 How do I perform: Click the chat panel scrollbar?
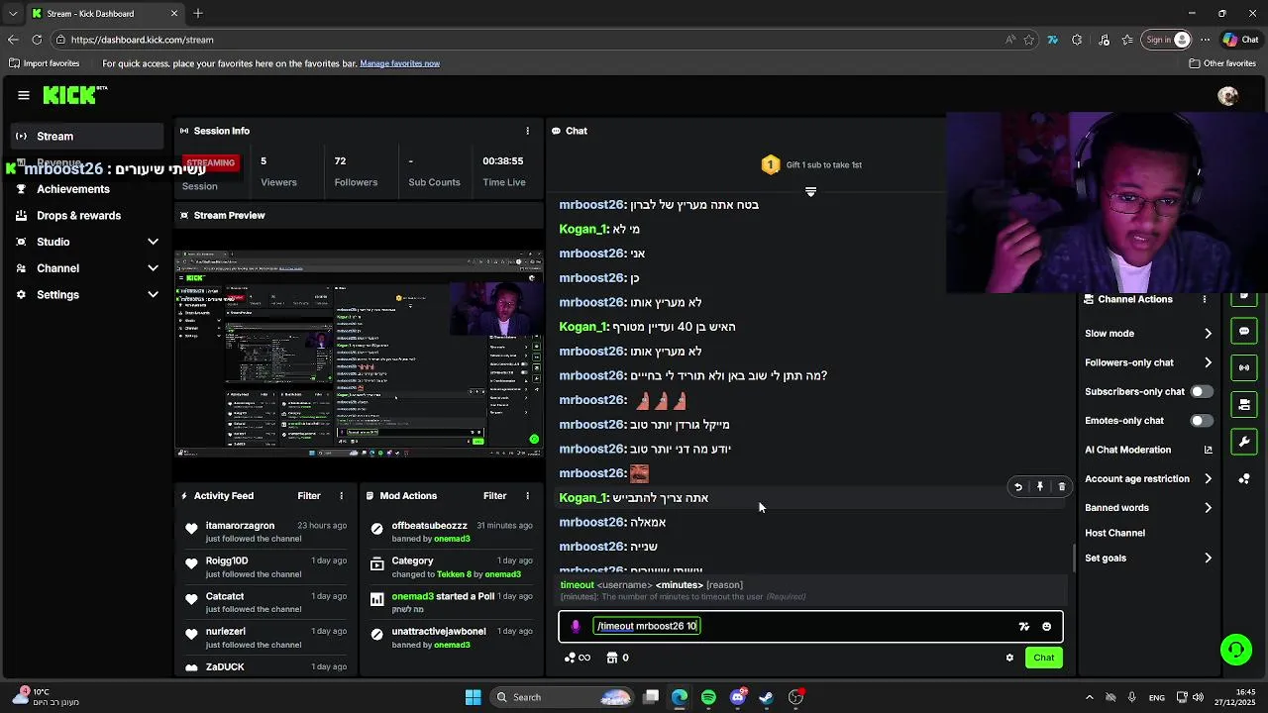pyautogui.click(x=1075, y=558)
